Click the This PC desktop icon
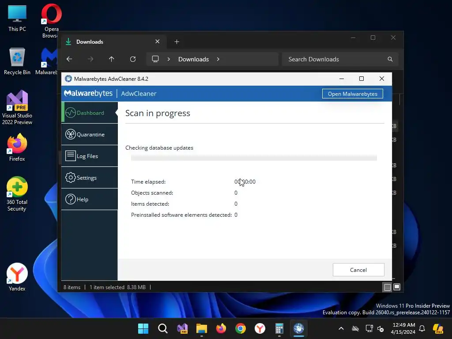 [17, 19]
